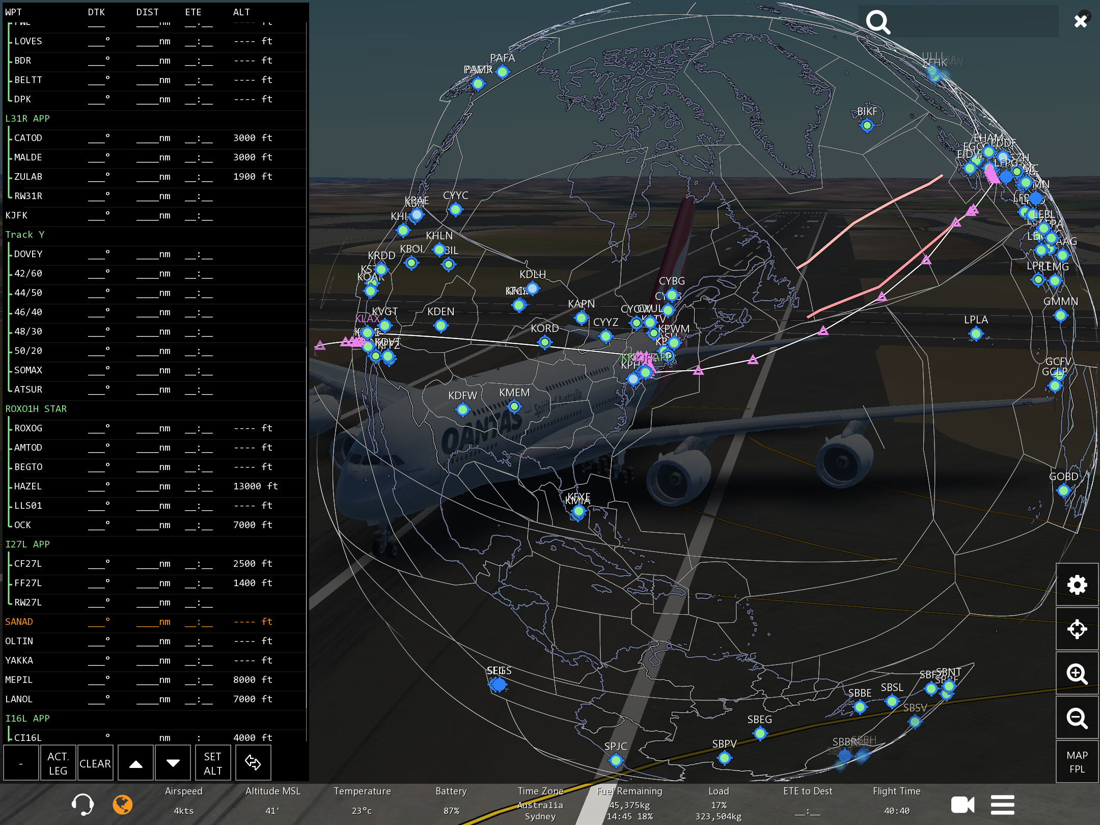The height and width of the screenshot is (825, 1100).
Task: Open the hamburger menu
Action: pyautogui.click(x=1002, y=805)
